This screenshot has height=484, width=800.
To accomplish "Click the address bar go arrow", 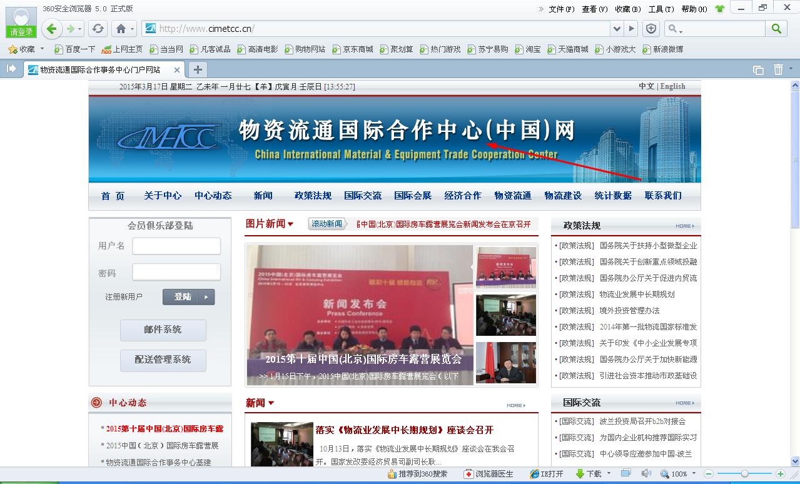I will 631,29.
